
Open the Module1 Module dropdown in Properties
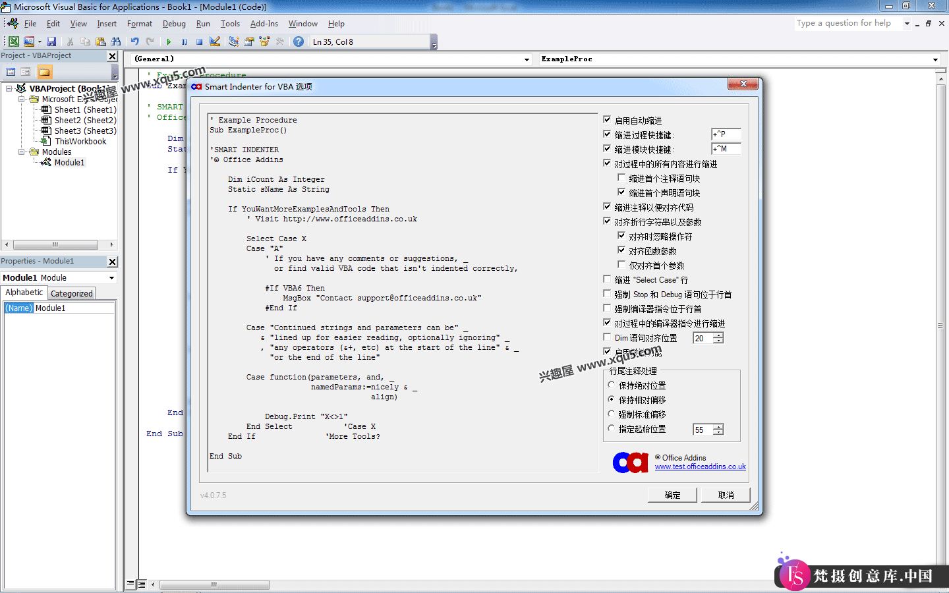click(111, 278)
